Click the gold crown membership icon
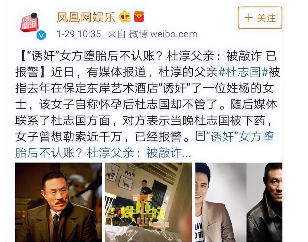The height and width of the screenshot is (242, 308). [125, 17]
